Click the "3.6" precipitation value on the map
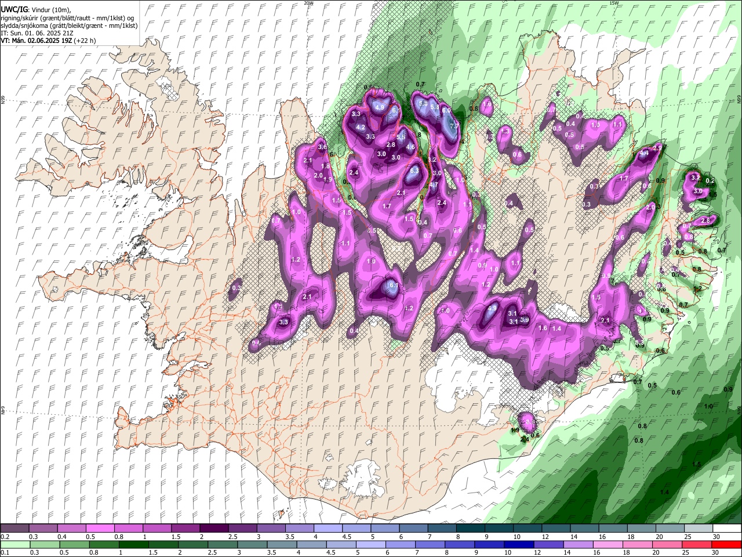742x557 pixels. click(x=322, y=147)
